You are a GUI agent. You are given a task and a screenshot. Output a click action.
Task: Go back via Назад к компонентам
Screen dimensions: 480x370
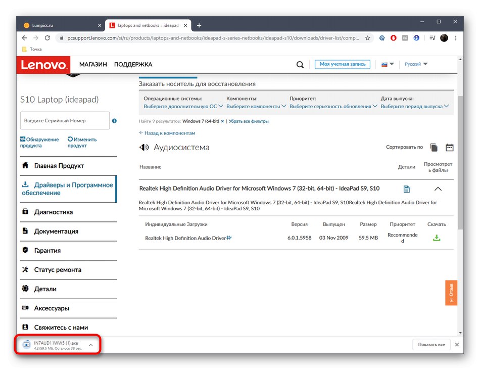click(x=167, y=133)
